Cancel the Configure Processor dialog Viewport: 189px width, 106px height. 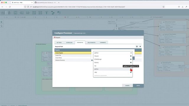click(x=127, y=86)
